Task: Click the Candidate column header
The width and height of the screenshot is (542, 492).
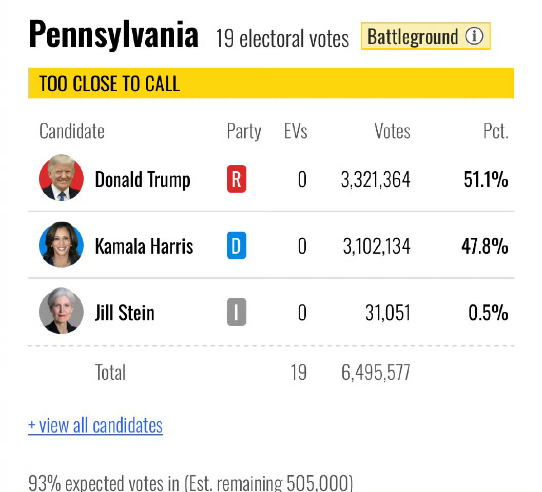Action: click(72, 131)
